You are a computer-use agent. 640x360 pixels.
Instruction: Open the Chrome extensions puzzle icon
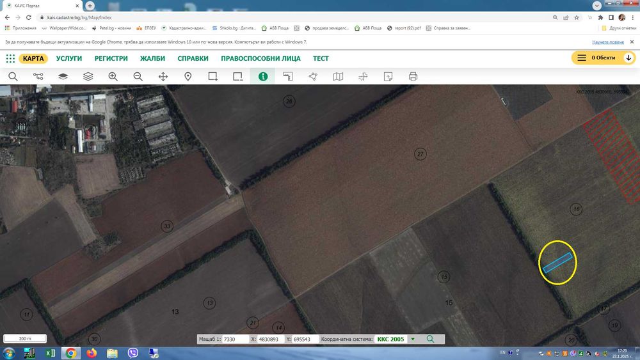(600, 17)
